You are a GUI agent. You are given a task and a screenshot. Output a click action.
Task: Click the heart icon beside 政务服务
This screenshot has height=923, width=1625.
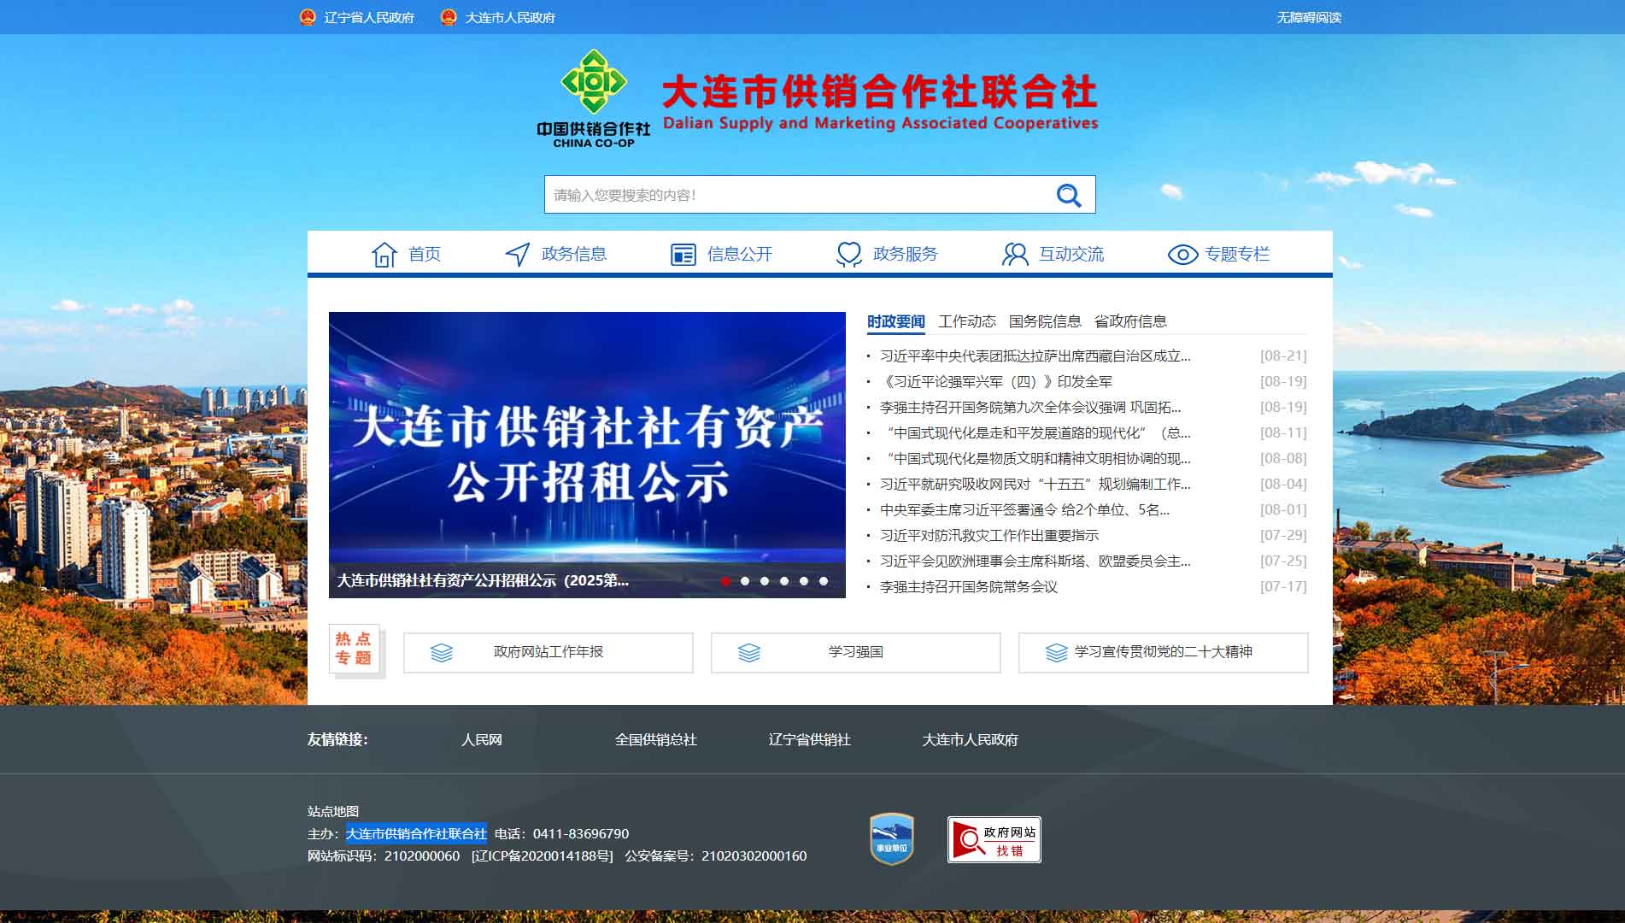[849, 254]
